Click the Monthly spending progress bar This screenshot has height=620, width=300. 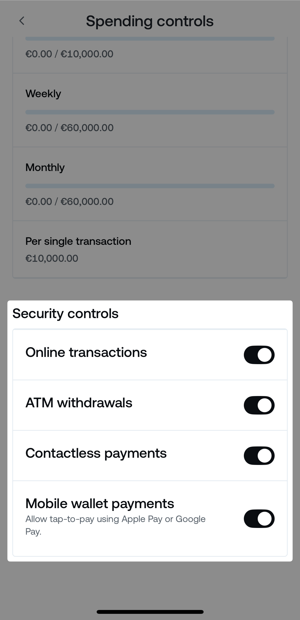150,186
